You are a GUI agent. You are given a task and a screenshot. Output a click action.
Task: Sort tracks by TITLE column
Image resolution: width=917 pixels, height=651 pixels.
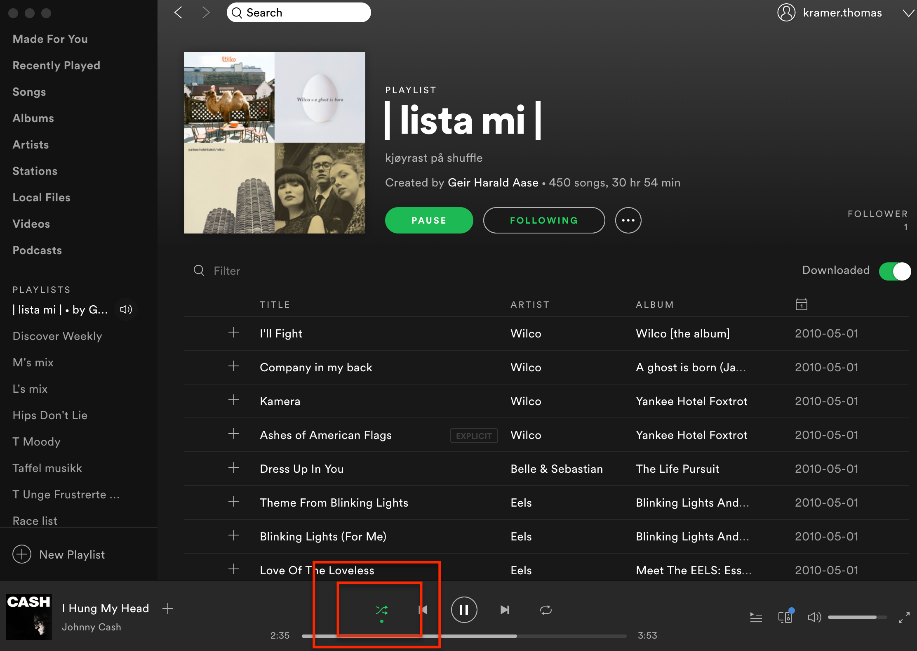pyautogui.click(x=275, y=305)
